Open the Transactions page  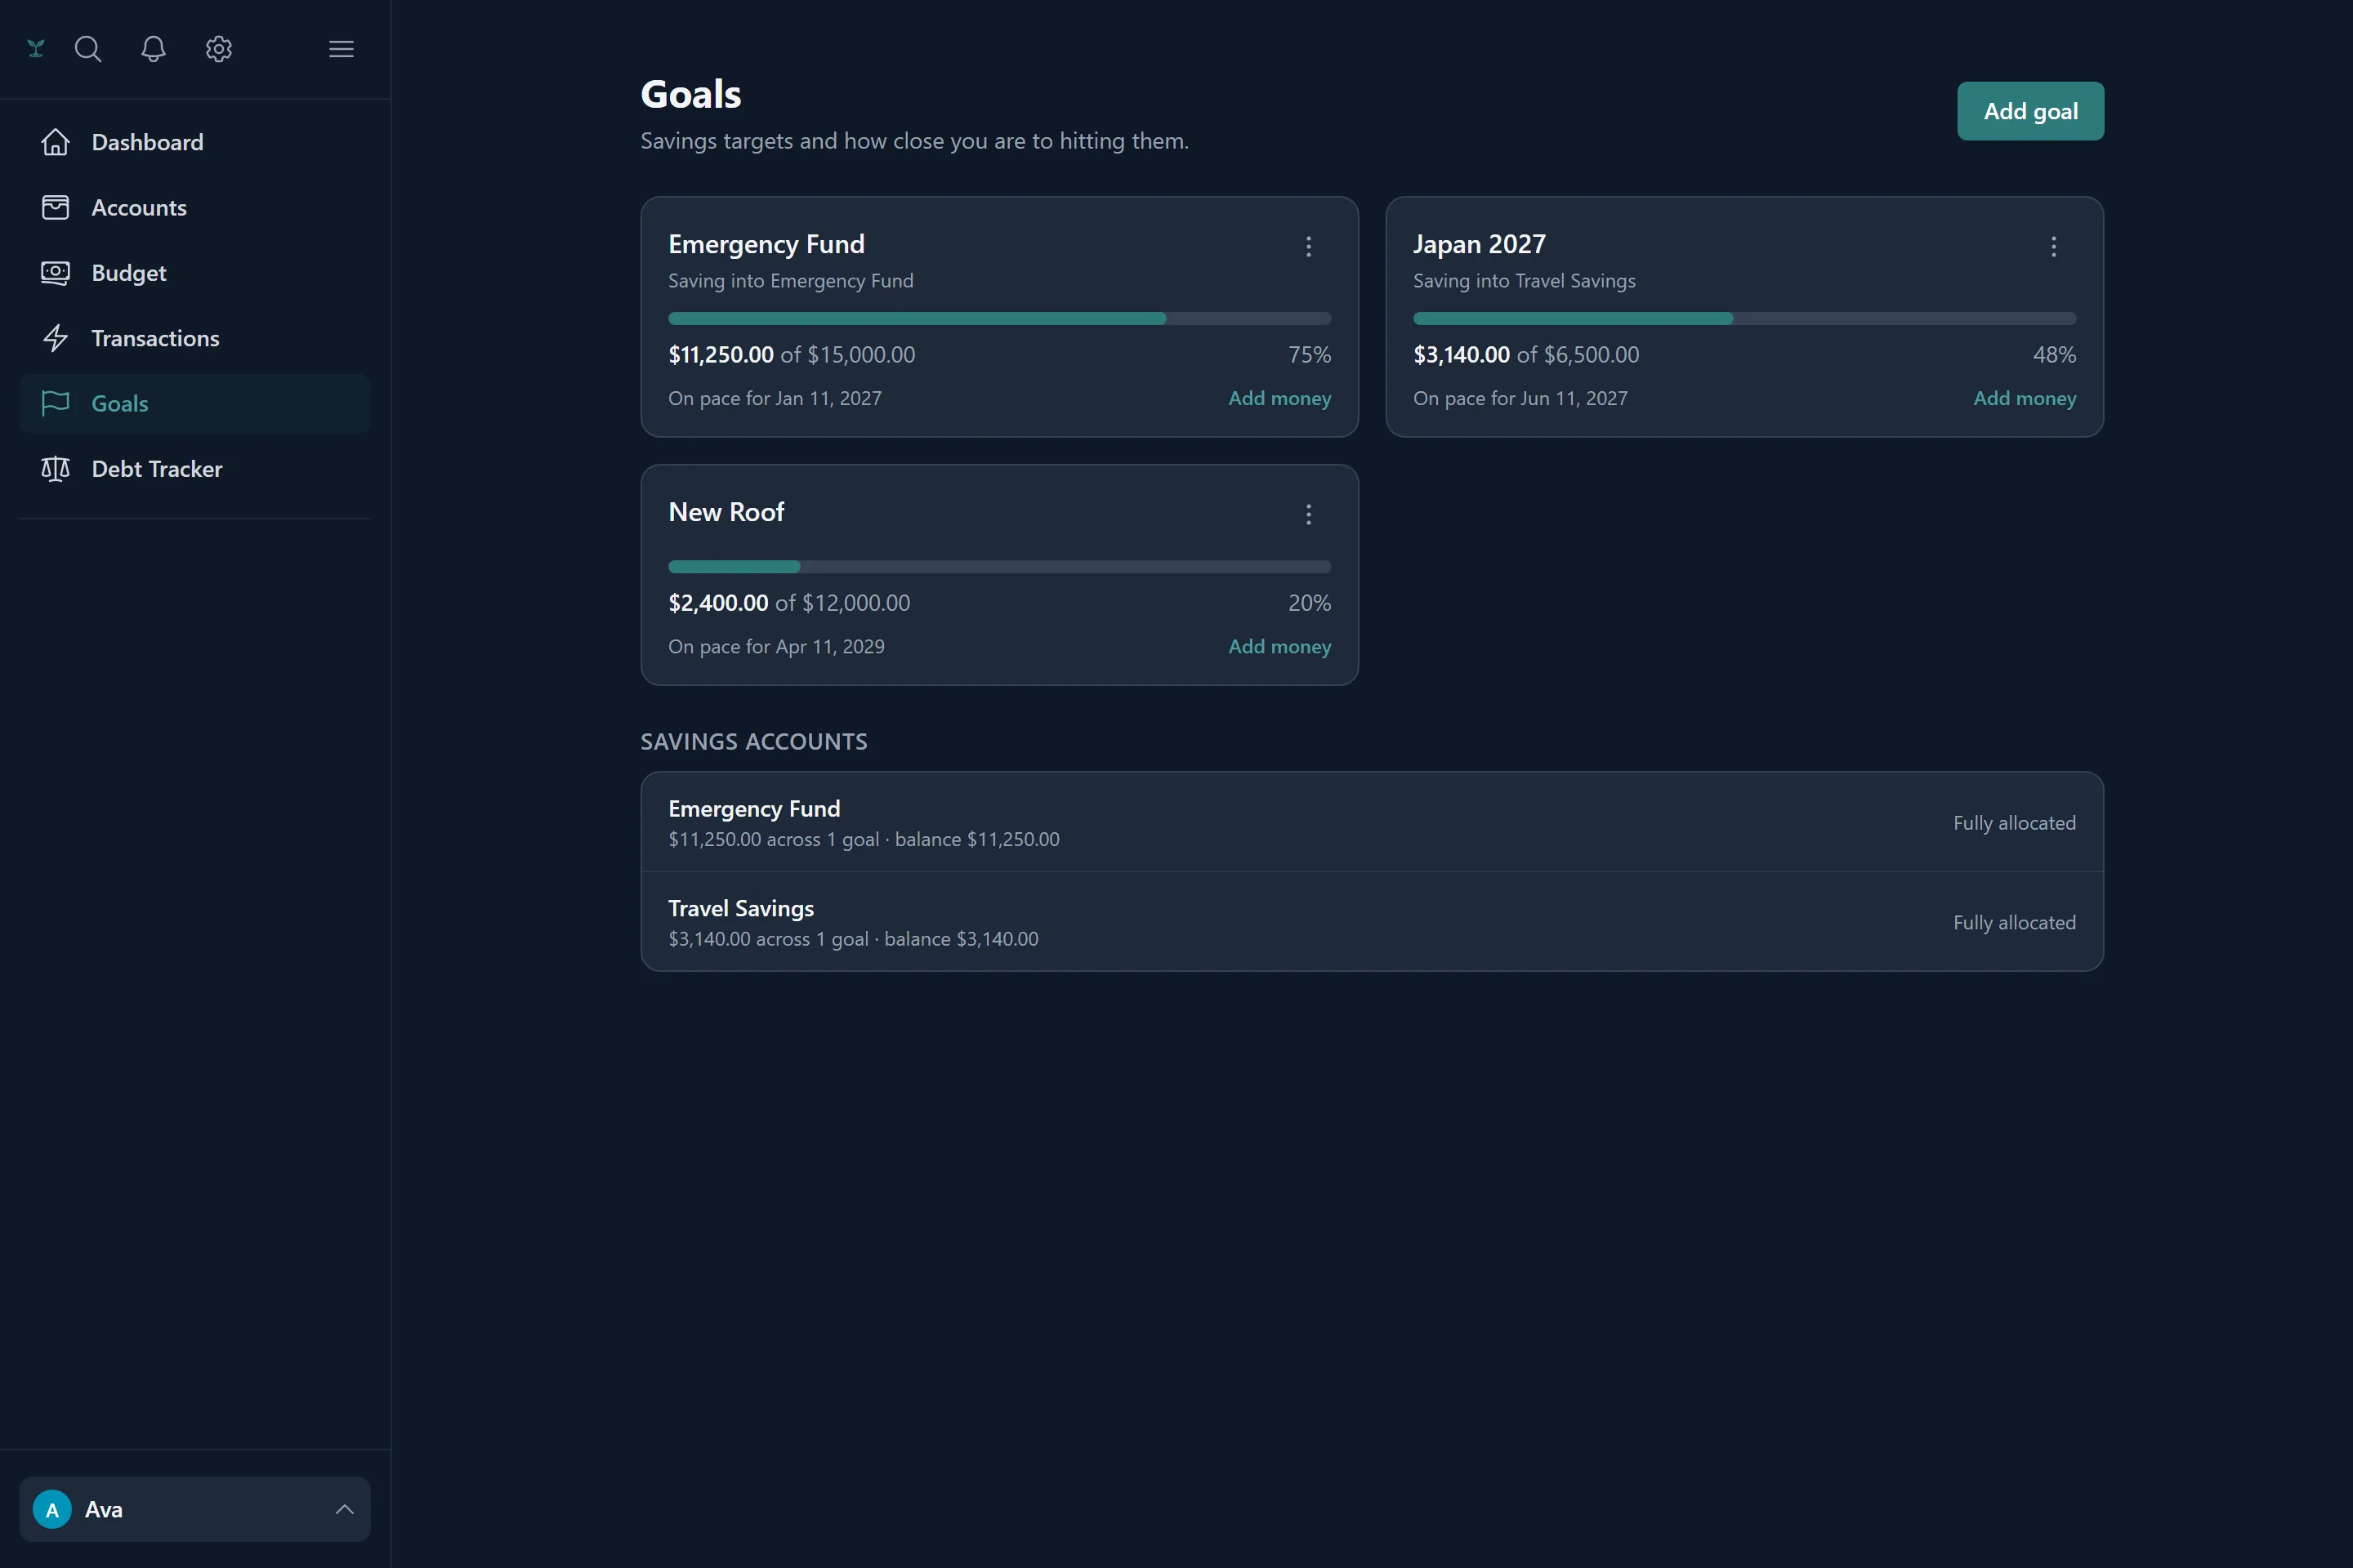195,338
